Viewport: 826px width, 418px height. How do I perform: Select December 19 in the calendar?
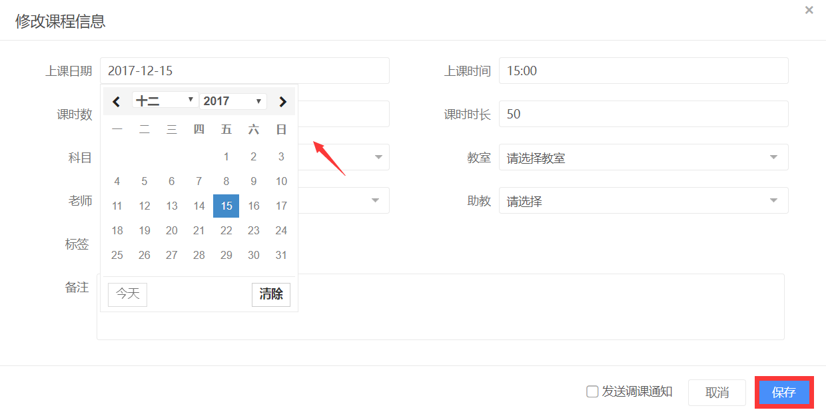145,231
